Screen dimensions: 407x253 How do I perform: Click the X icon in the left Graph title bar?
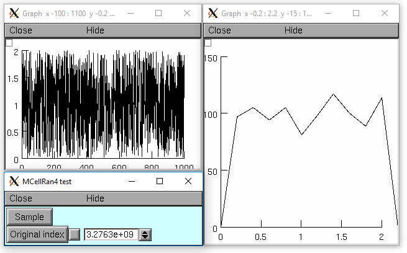tap(14, 13)
